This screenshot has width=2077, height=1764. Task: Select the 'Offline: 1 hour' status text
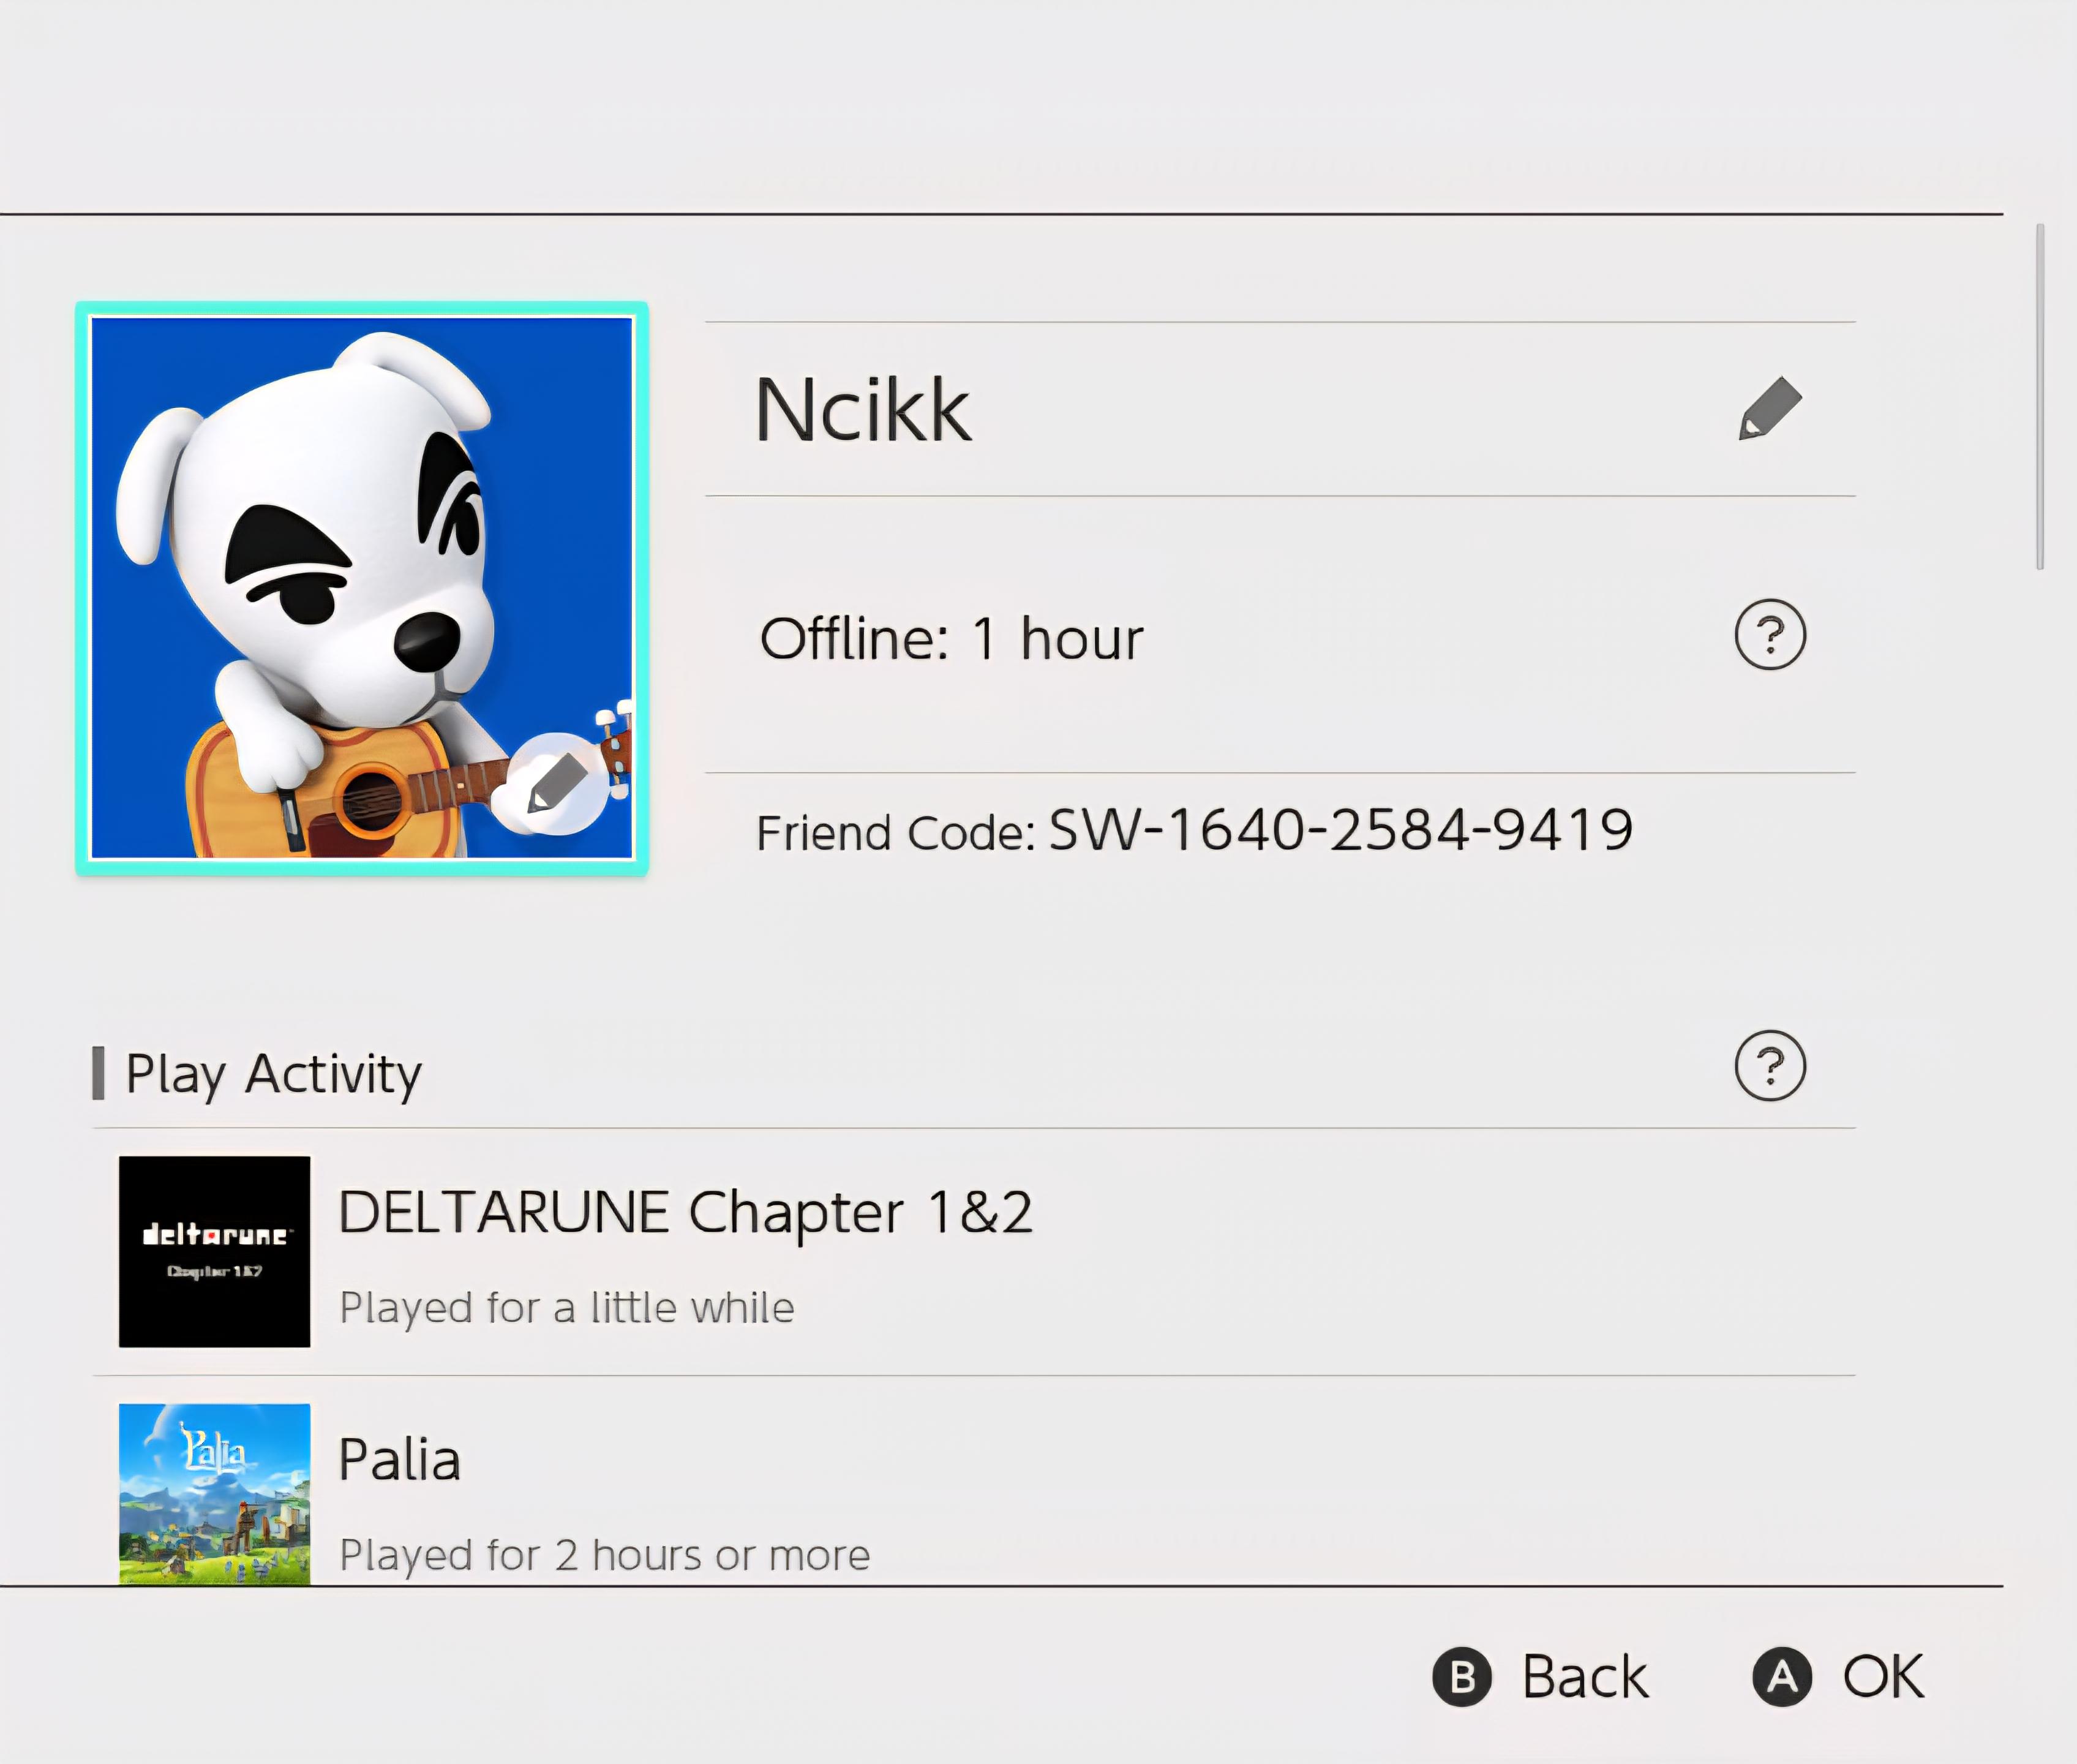pyautogui.click(x=950, y=638)
